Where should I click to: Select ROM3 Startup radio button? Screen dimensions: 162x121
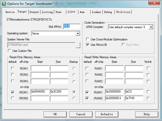click(74, 81)
